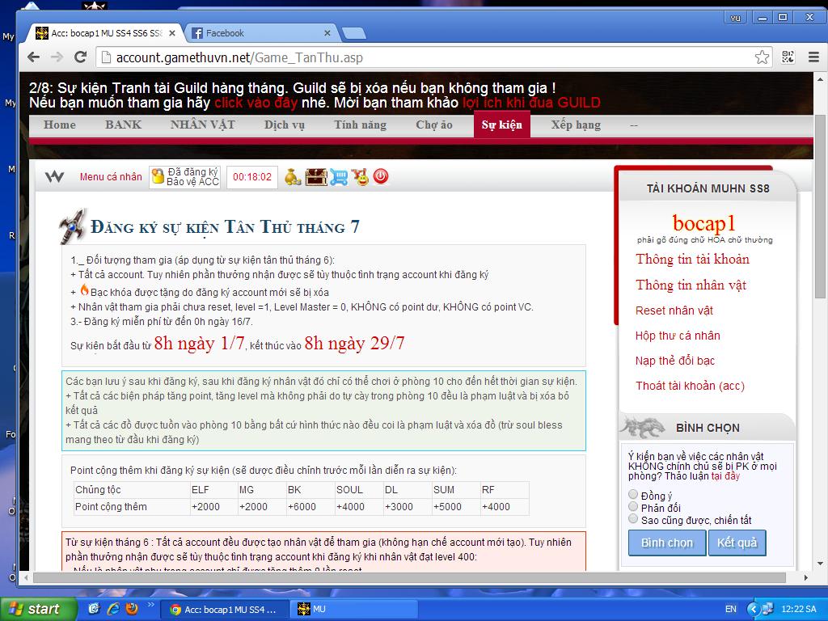Click the EN language indicator in the tray

(x=731, y=609)
